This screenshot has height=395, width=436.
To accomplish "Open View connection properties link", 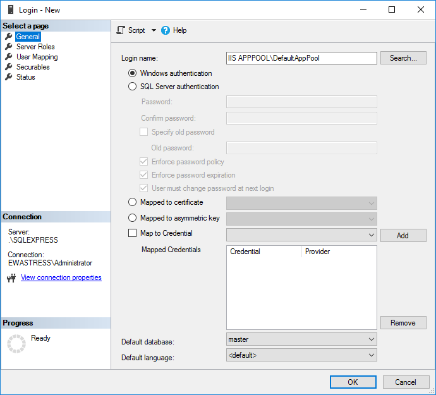I will (61, 278).
